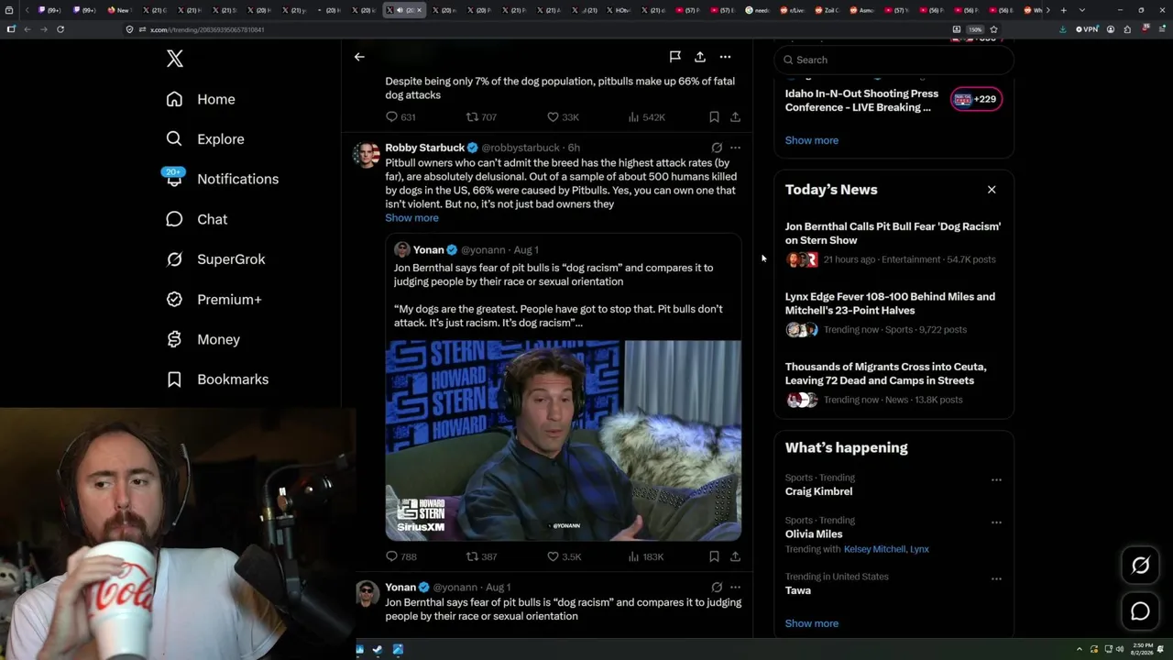The image size is (1173, 660).
Task: Open the floating chat messages button
Action: (x=1140, y=611)
